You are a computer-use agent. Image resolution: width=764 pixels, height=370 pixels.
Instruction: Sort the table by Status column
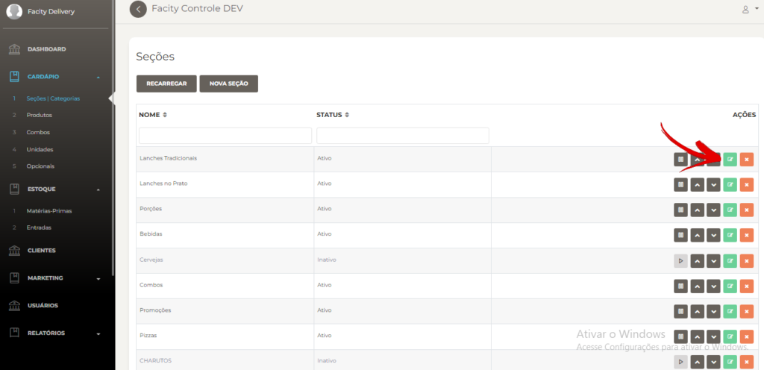tap(333, 115)
